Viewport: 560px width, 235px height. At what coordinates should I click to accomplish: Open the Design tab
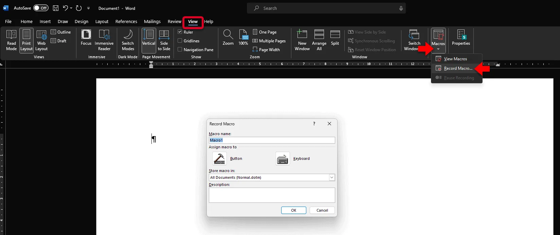click(82, 21)
